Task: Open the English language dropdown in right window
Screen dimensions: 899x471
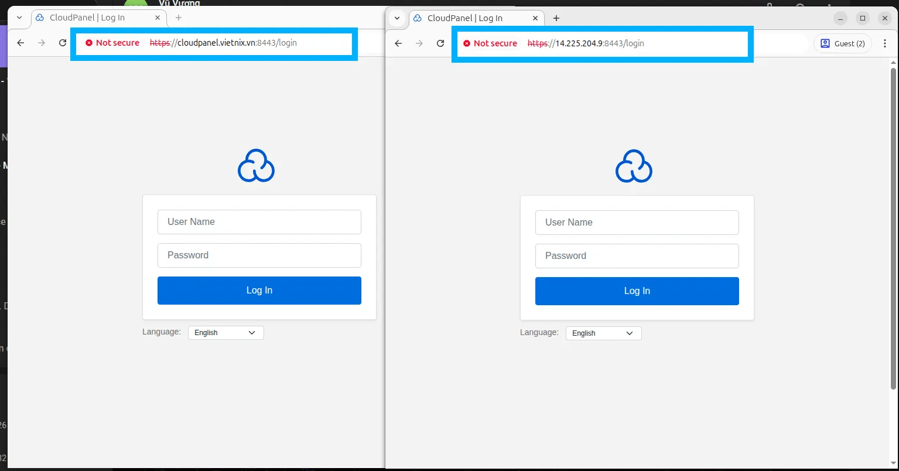Action: tap(604, 333)
